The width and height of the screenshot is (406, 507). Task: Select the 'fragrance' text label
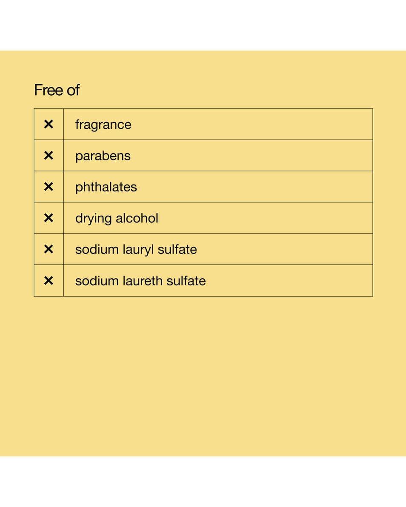[x=103, y=125]
